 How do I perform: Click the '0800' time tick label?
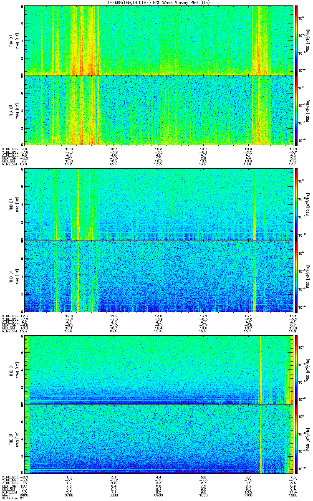tap(114, 495)
